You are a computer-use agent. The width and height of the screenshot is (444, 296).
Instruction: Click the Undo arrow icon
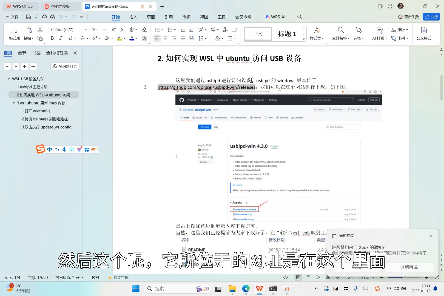point(61,17)
